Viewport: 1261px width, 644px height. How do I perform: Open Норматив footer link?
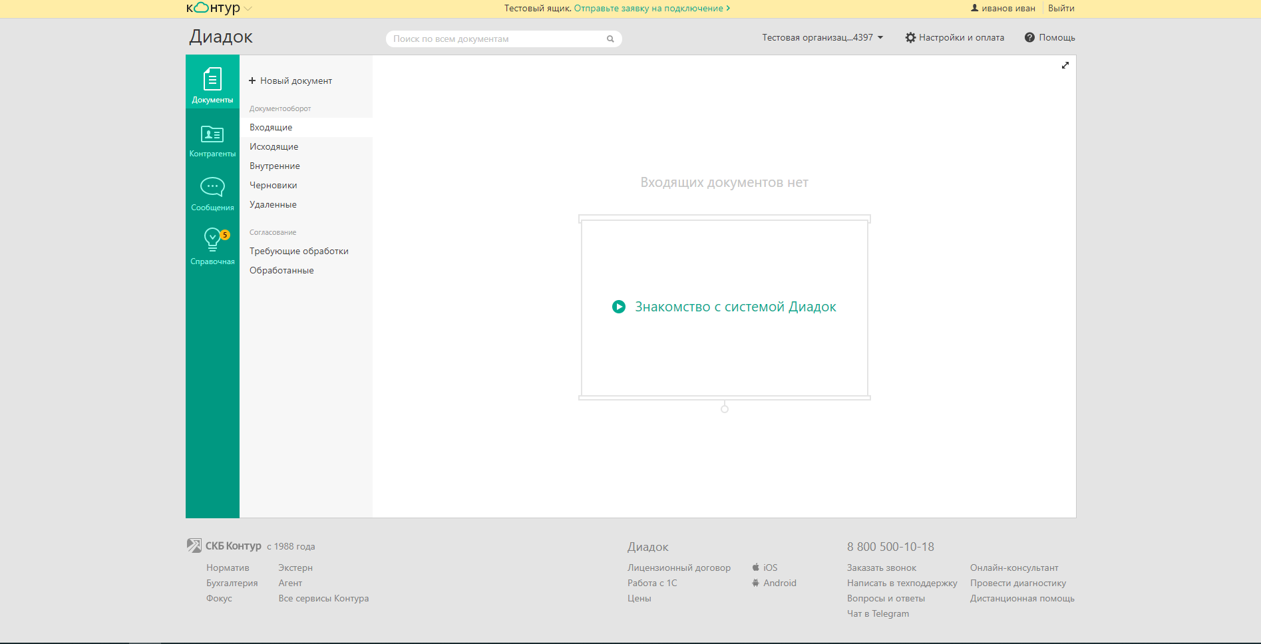coord(228,567)
